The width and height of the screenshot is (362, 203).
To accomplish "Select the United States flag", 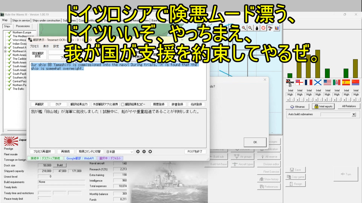I will coord(327,82).
